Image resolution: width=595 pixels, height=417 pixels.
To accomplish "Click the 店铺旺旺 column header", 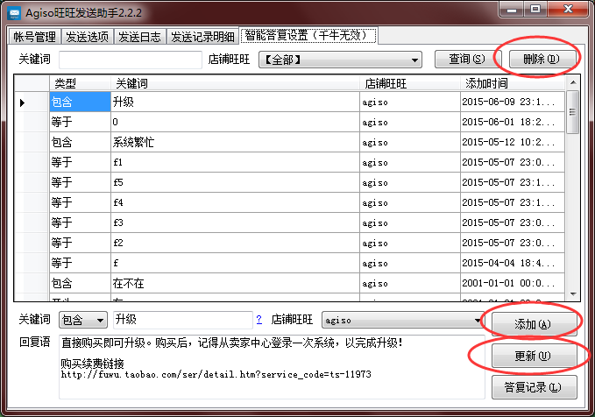I will coord(410,83).
